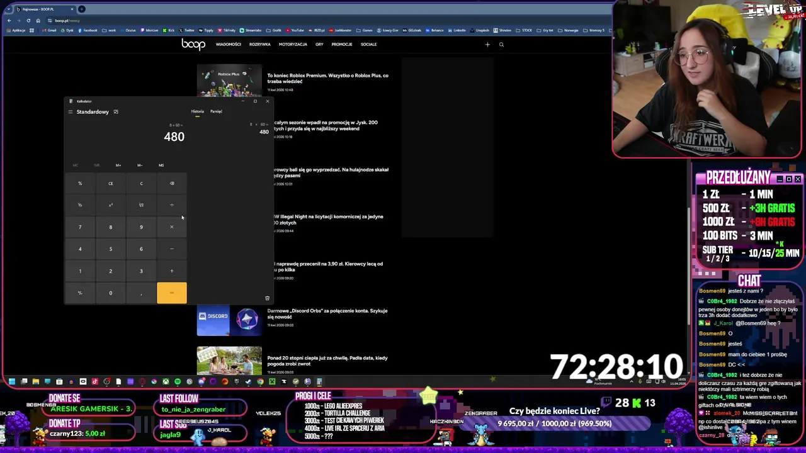Click the plus operator key
This screenshot has width=806, height=453.
[x=172, y=271]
